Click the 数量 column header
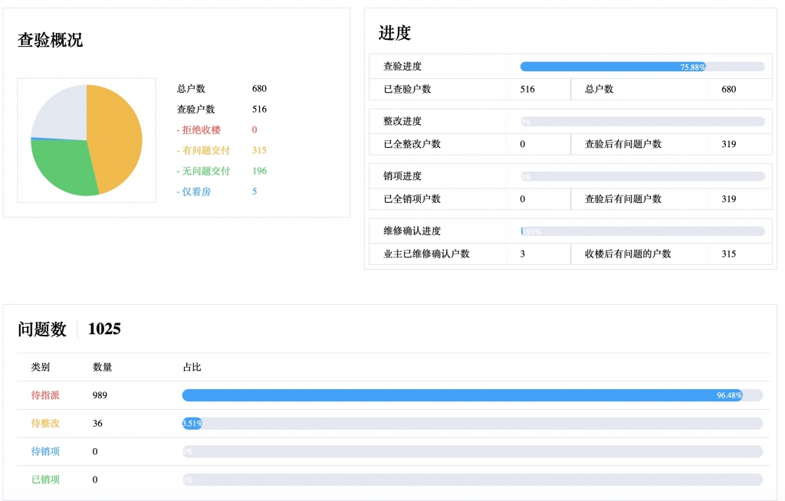785x501 pixels. coord(102,367)
